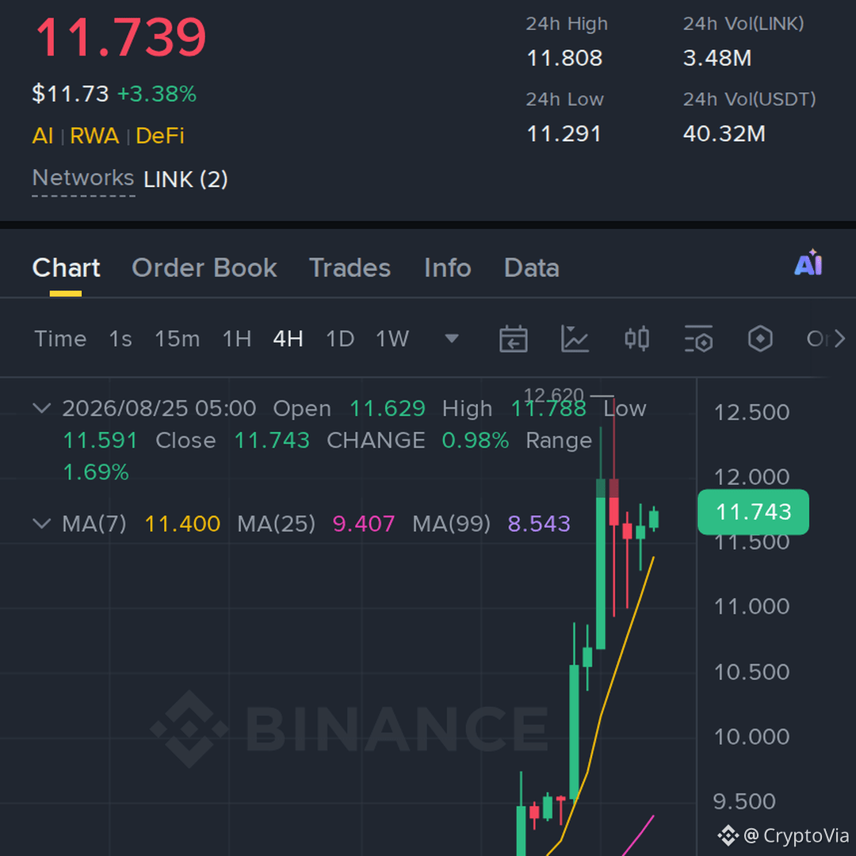
Task: Collapse the MA indicator values row
Action: 42,524
